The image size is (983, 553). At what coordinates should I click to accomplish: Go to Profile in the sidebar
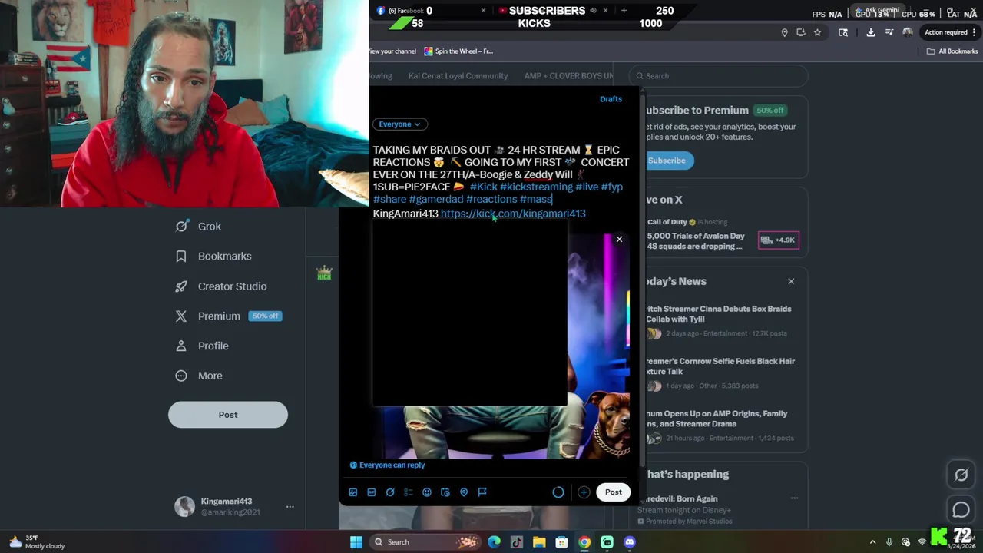[x=203, y=346]
